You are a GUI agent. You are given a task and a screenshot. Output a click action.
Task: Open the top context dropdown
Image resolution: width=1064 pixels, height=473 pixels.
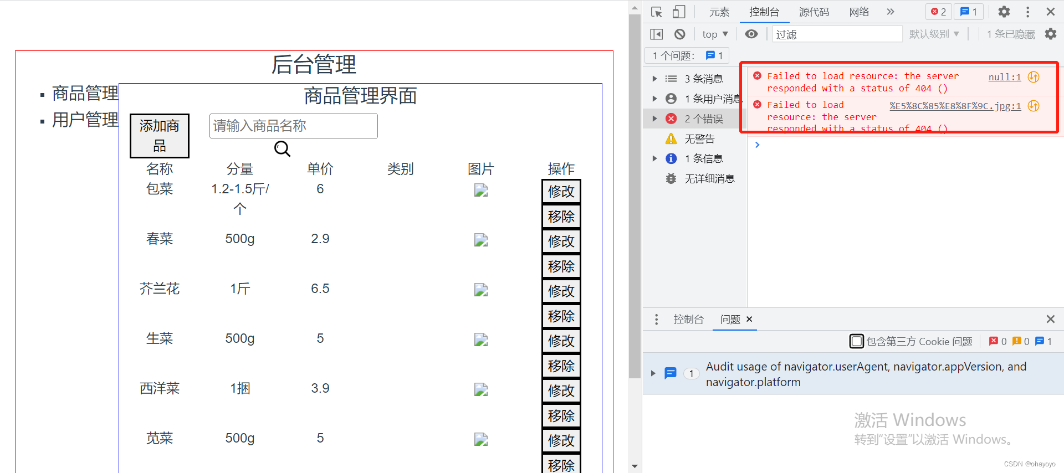coord(715,34)
